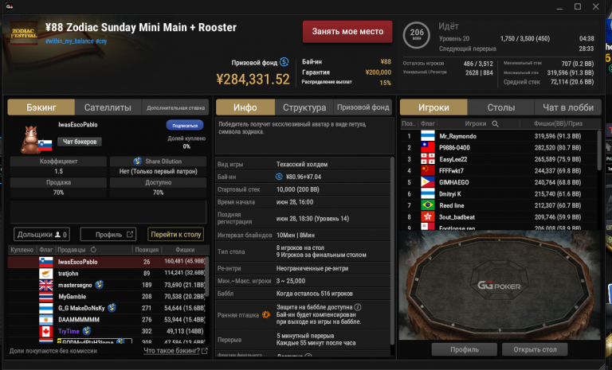Screen dimensions: 612x370
Task: Click the Zodiac Festival logo
Action: [x=24, y=33]
